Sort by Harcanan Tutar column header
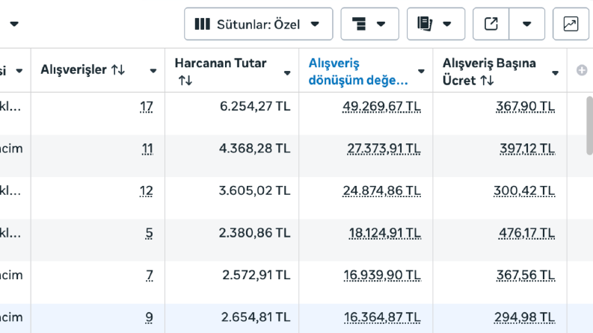The image size is (593, 333). [221, 63]
